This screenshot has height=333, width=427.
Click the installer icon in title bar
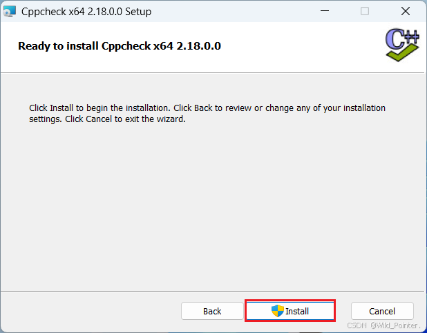pyautogui.click(x=9, y=12)
